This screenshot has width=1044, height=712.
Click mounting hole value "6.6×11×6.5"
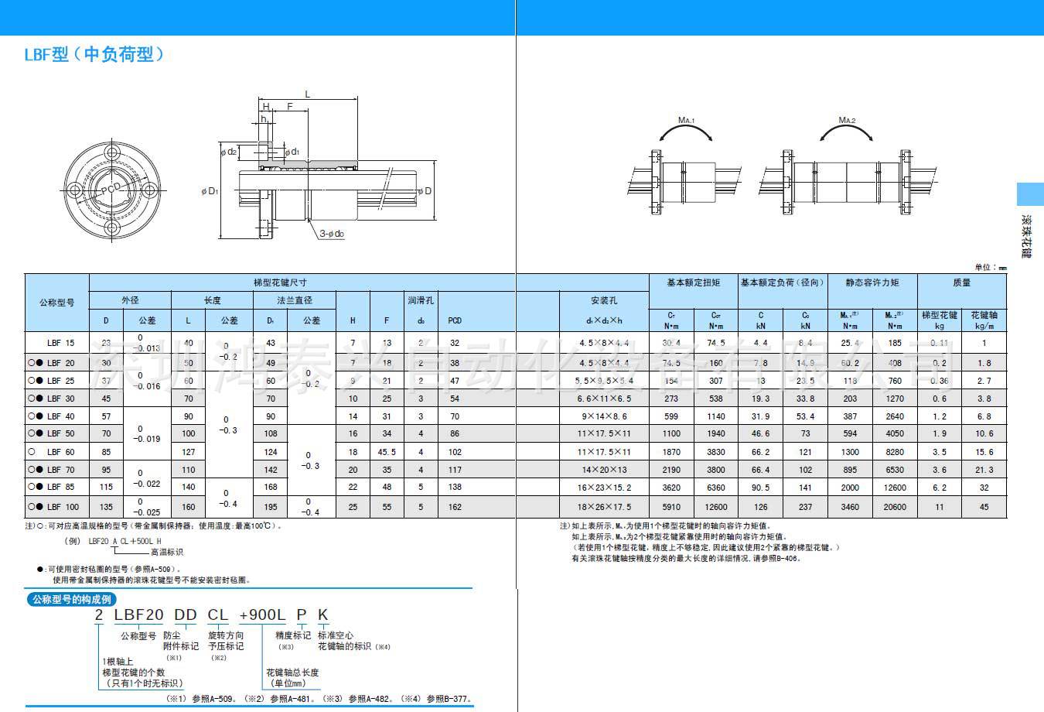coord(604,399)
